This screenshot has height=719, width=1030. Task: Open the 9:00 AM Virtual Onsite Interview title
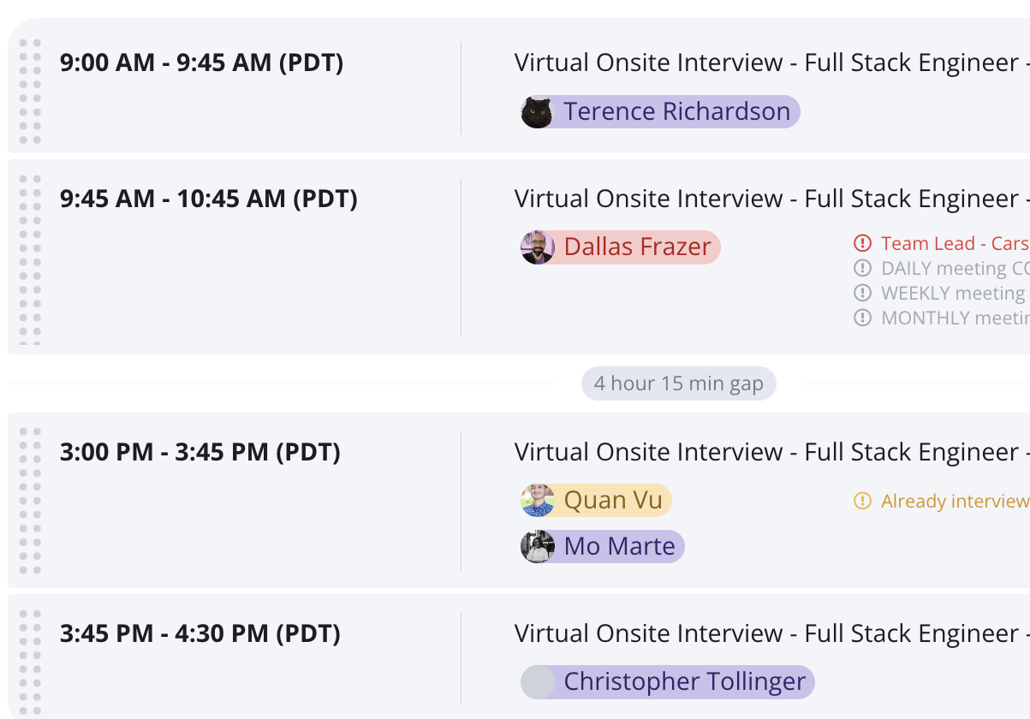pos(766,62)
